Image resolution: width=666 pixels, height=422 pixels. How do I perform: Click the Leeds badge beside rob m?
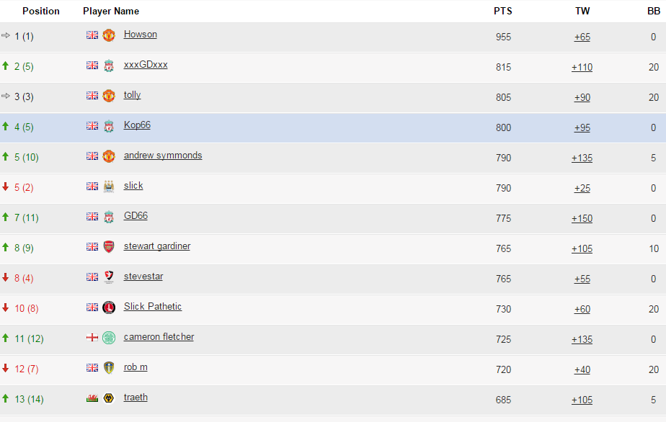[x=109, y=368]
